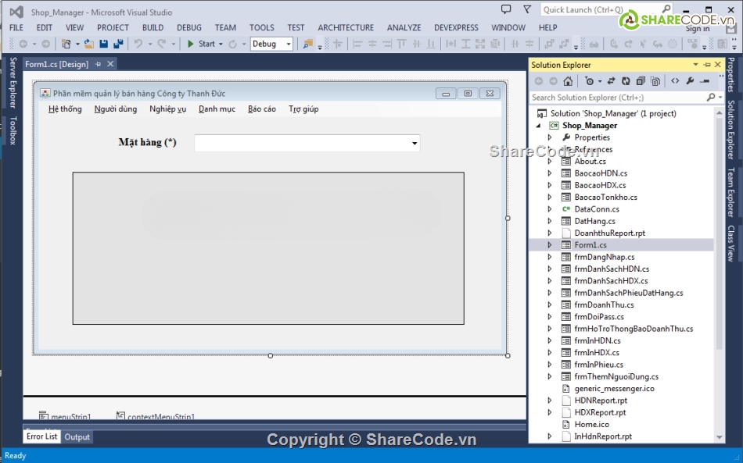Click the Nghiệp vụ menu in the form

167,109
